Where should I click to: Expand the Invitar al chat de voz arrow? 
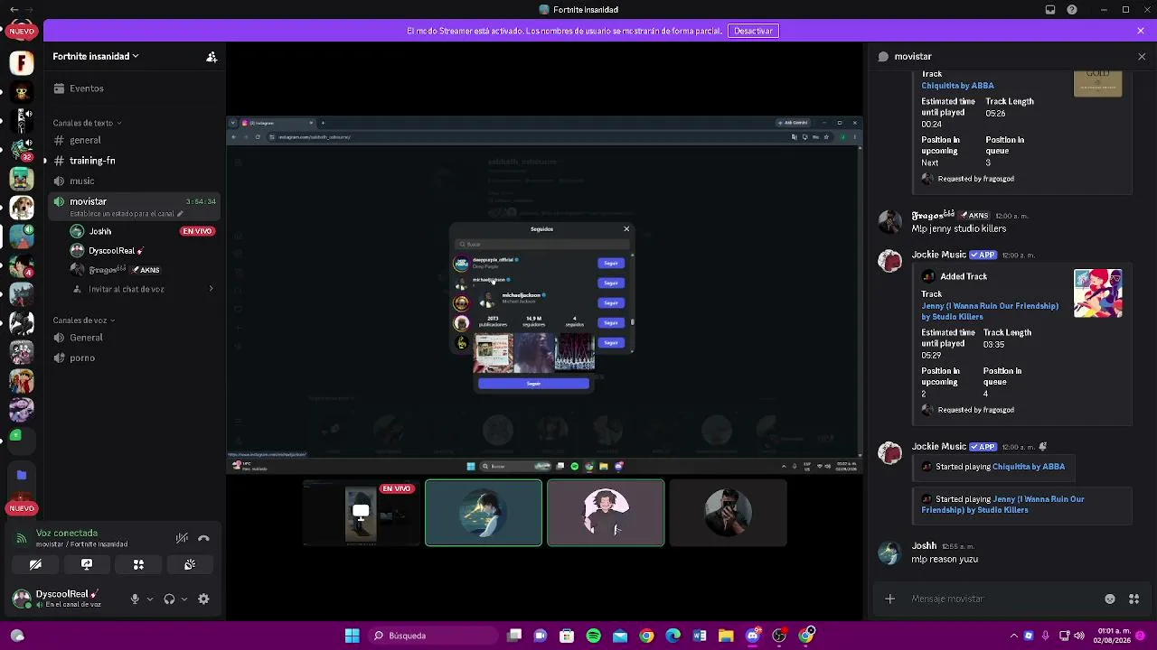pyautogui.click(x=211, y=289)
